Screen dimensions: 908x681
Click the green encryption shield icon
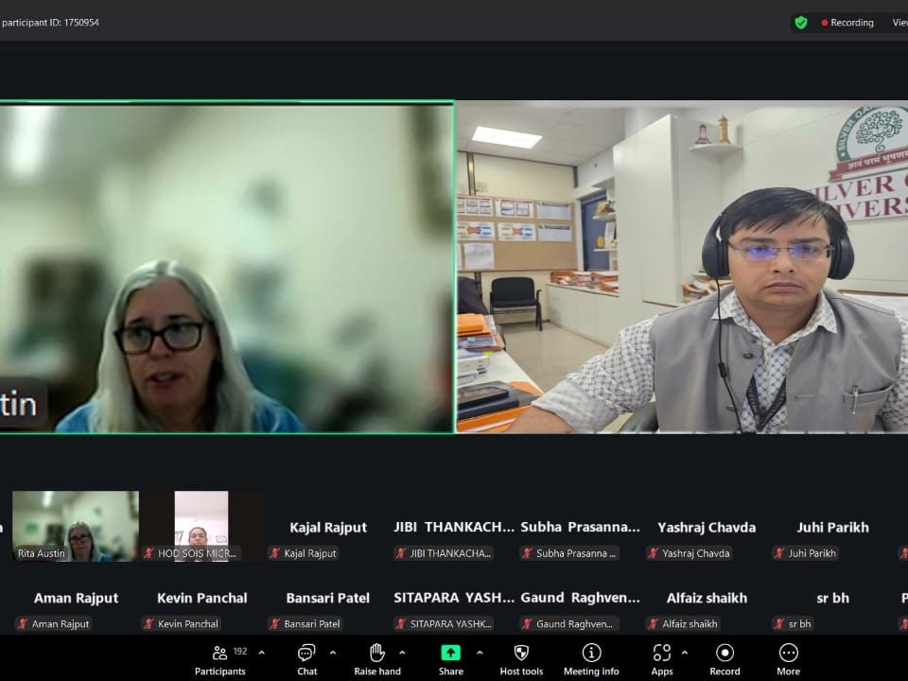(x=801, y=23)
